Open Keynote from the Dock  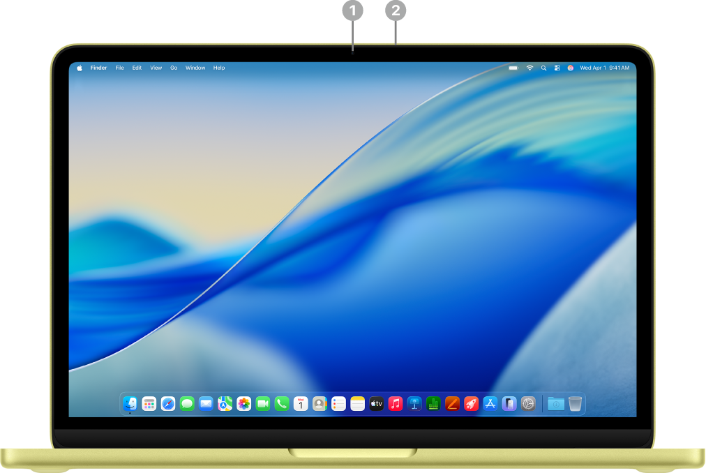pyautogui.click(x=415, y=404)
